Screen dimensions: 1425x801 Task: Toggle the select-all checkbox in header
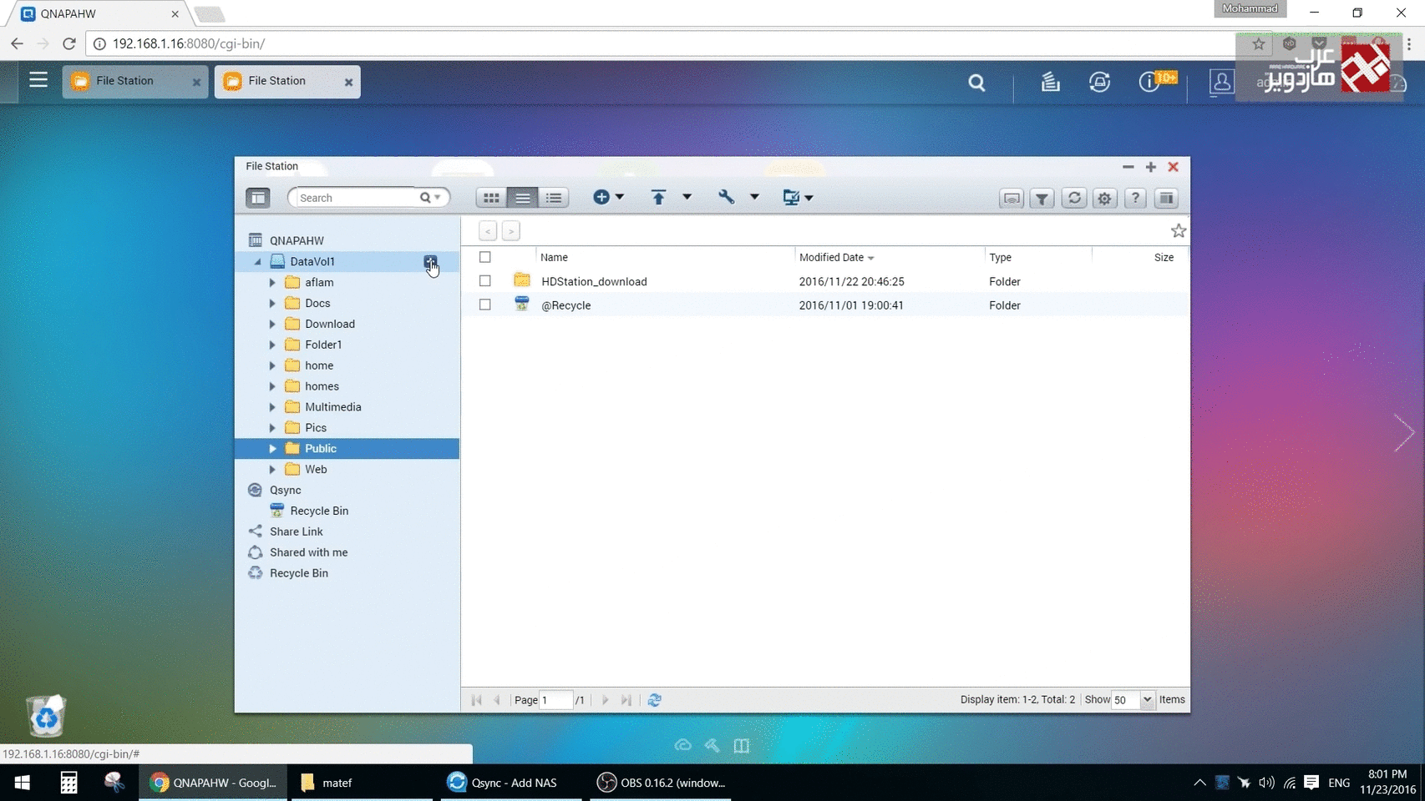(485, 258)
